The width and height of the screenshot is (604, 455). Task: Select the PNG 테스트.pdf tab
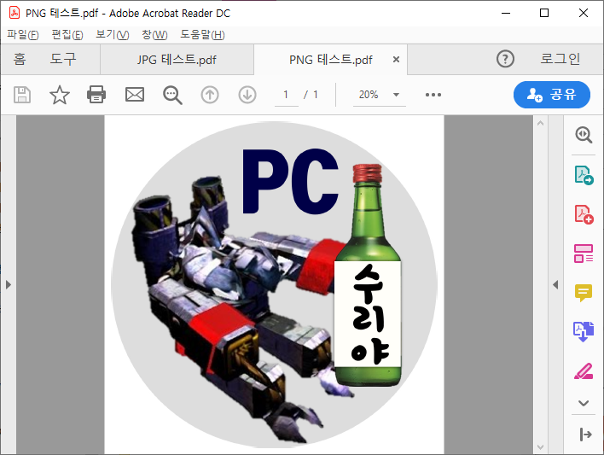point(330,60)
